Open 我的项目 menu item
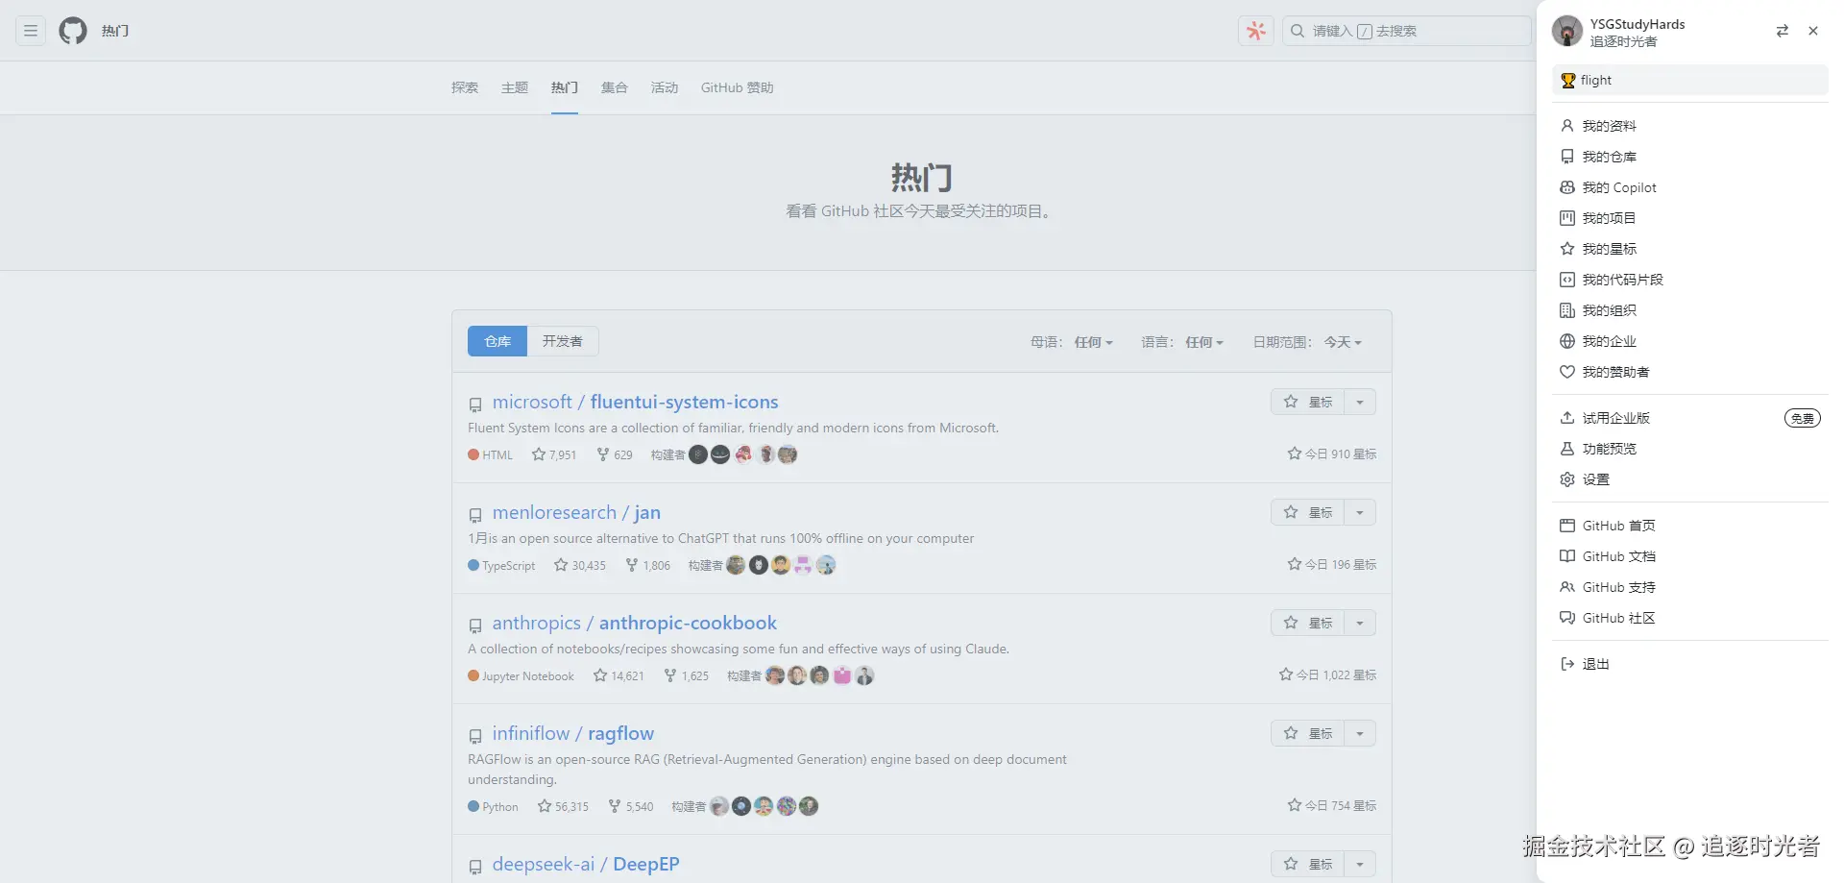Image resolution: width=1844 pixels, height=883 pixels. click(1690, 218)
